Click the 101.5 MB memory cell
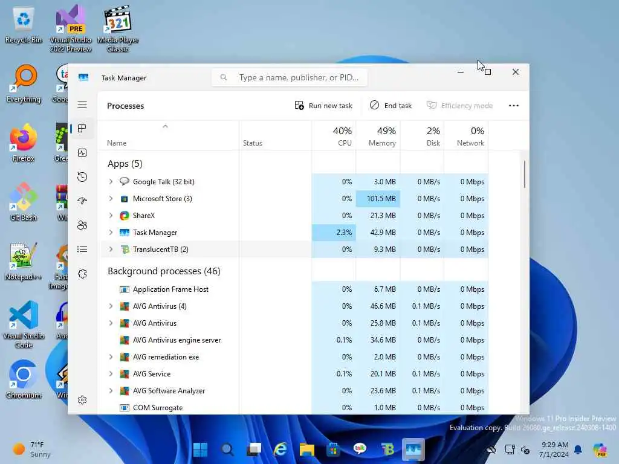 [x=378, y=198]
